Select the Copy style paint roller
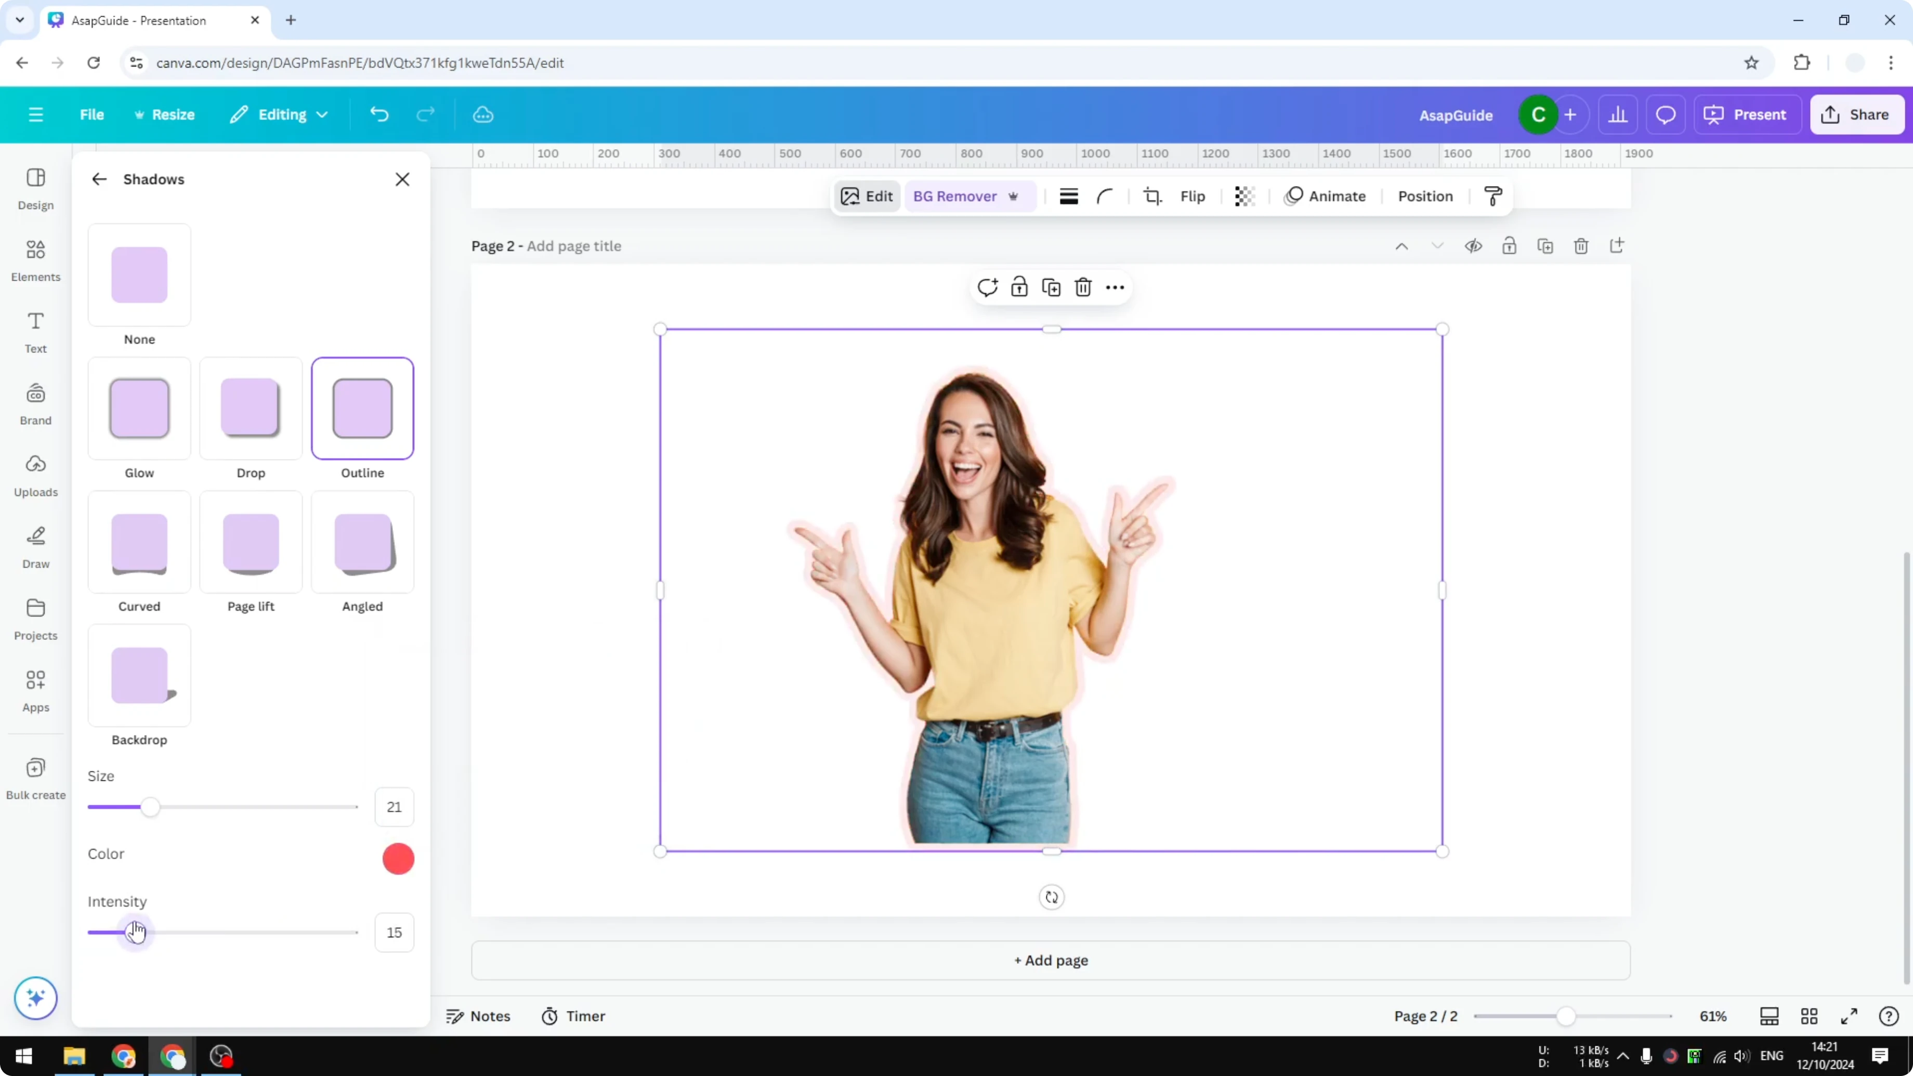 point(1493,196)
